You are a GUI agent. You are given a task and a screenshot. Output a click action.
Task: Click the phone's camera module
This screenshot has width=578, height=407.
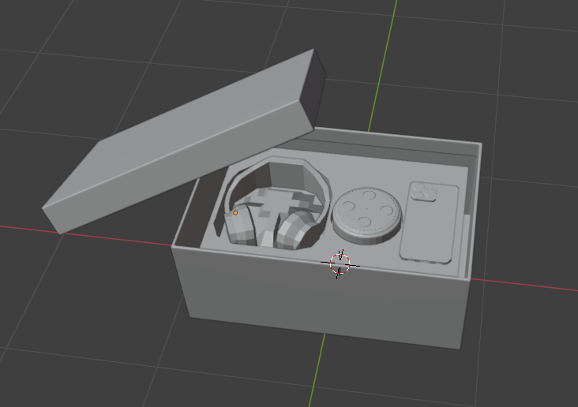point(425,192)
